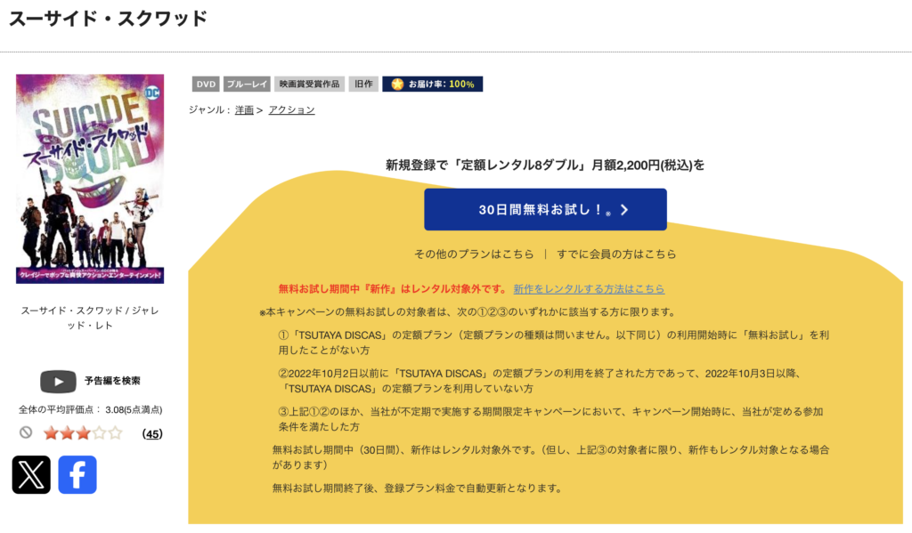
Task: Click 予告編を検索 text
Action: click(x=112, y=381)
